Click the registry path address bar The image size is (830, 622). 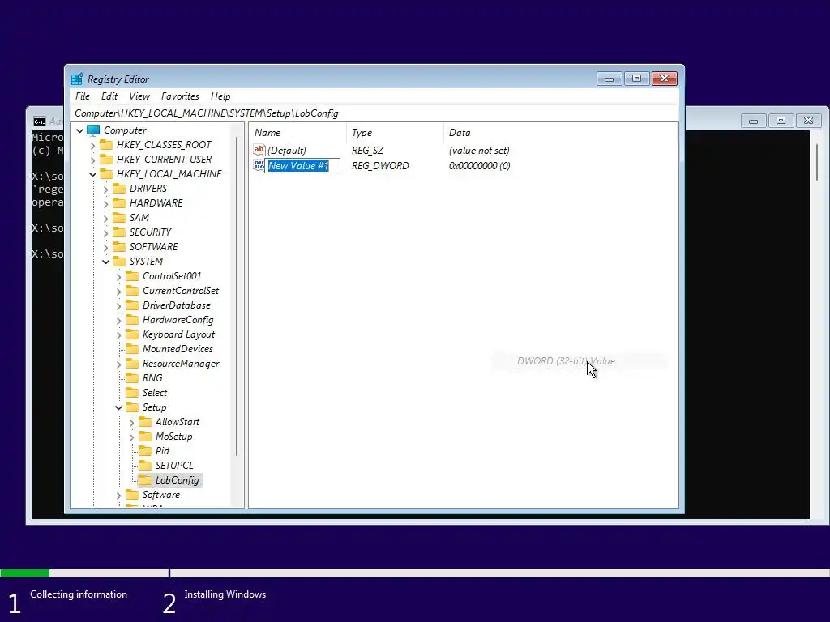374,113
